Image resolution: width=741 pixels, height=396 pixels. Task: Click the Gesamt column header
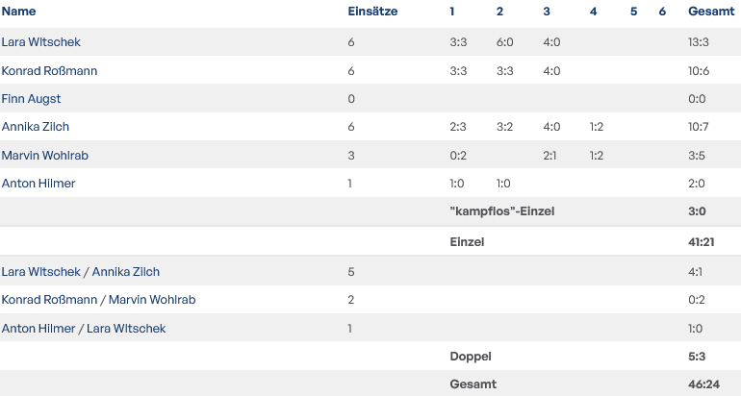(x=712, y=12)
